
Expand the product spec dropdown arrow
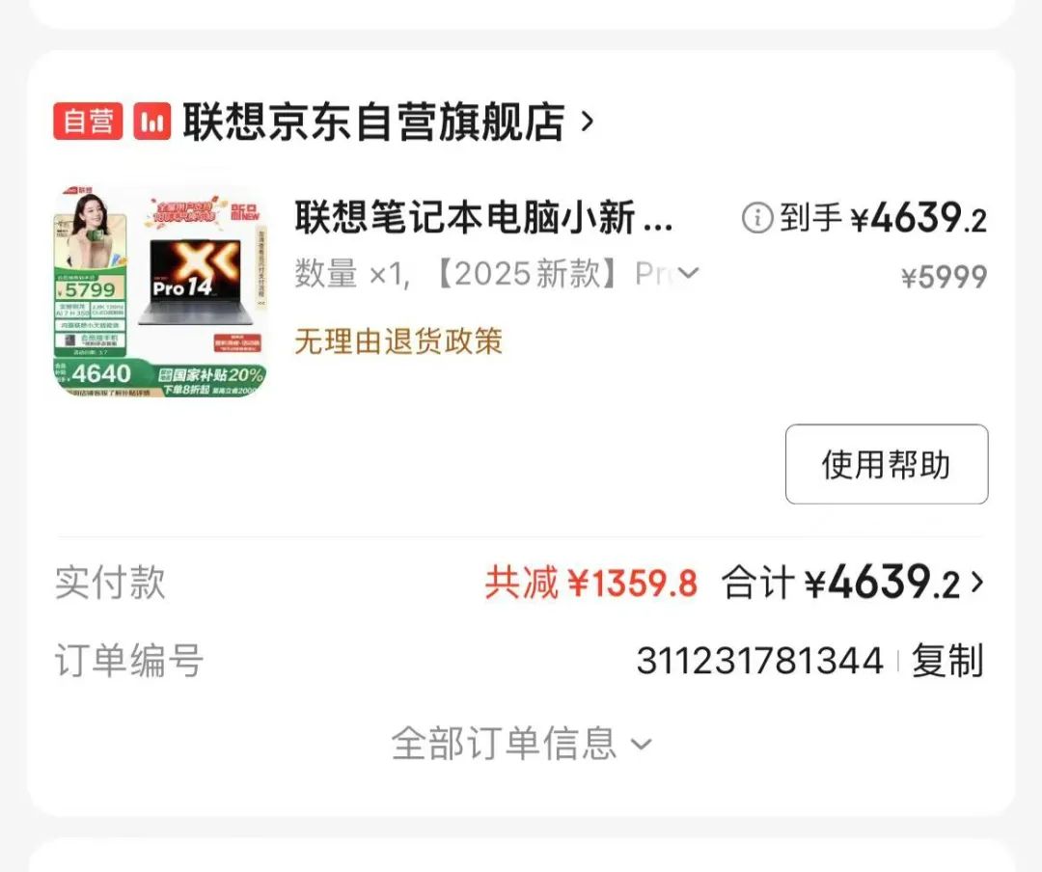pos(689,273)
